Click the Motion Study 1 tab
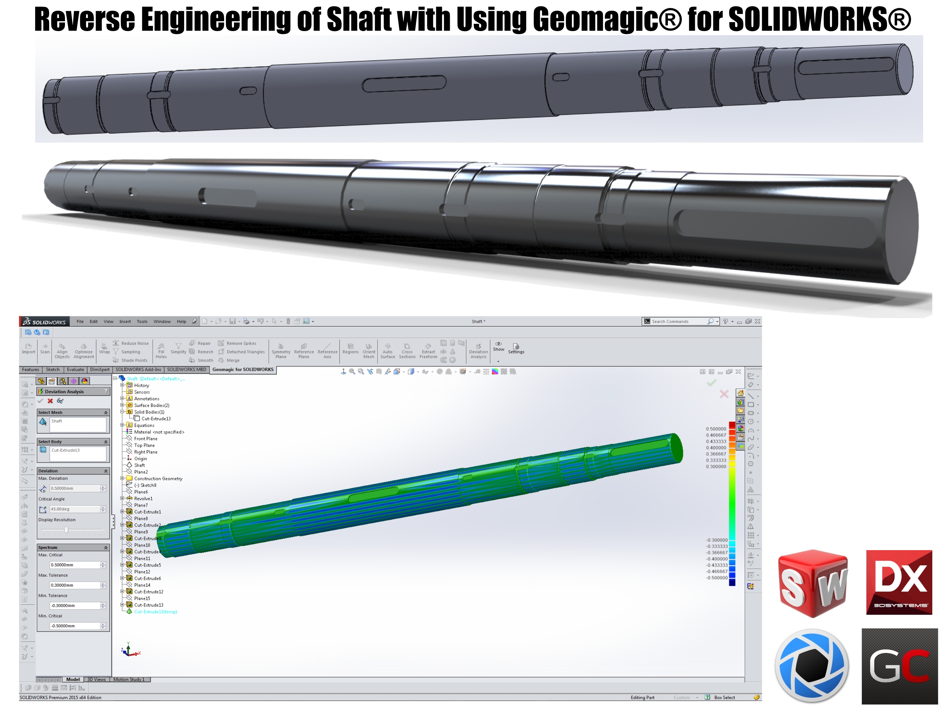The height and width of the screenshot is (713, 951). 129,679
